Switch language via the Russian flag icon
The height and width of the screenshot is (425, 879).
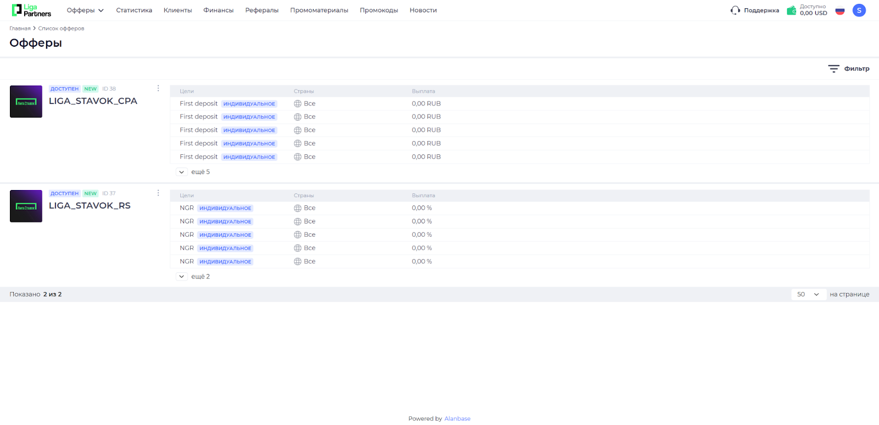point(839,10)
